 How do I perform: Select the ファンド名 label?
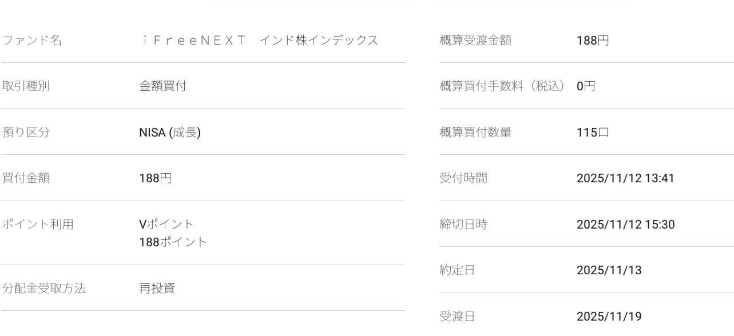[31, 41]
